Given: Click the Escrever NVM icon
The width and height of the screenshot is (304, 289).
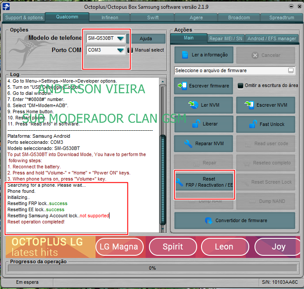Looking at the screenshot, I should tap(249, 105).
